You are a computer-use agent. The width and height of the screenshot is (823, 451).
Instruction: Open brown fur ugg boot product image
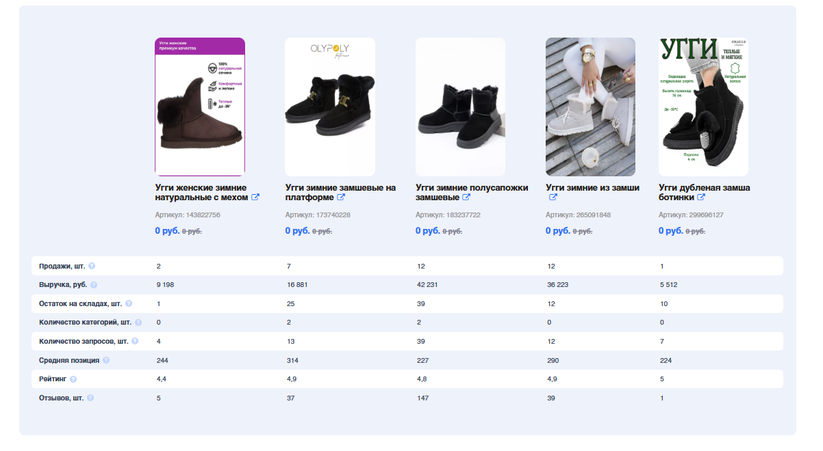(x=200, y=107)
